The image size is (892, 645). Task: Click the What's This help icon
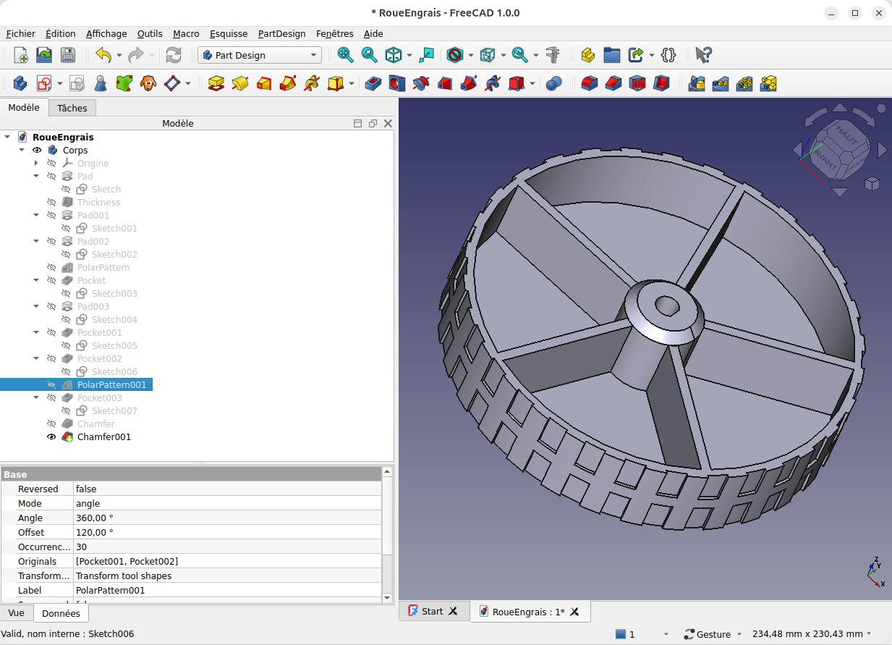click(x=703, y=55)
